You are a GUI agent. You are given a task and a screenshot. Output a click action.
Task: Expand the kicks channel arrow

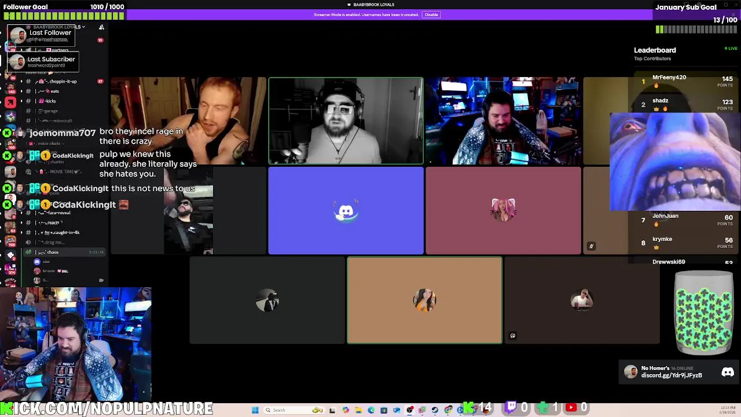pyautogui.click(x=21, y=101)
